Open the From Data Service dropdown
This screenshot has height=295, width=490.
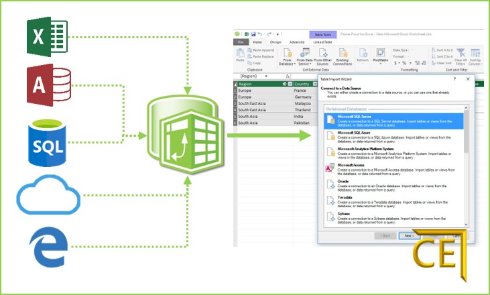point(304,57)
